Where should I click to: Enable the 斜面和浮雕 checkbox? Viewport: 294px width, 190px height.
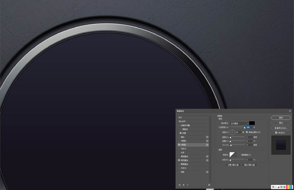179,125
